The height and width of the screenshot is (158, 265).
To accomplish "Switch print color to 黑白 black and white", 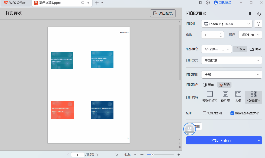I will (208, 85).
